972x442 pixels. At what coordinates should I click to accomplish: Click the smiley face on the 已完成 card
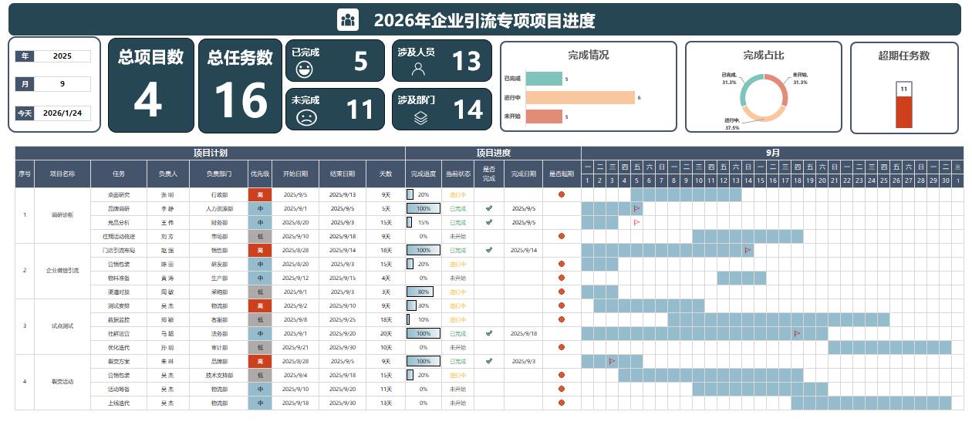[305, 69]
